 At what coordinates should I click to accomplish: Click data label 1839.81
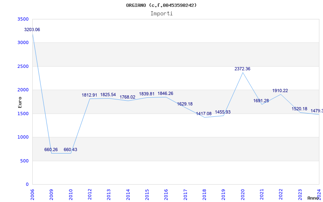click(147, 94)
